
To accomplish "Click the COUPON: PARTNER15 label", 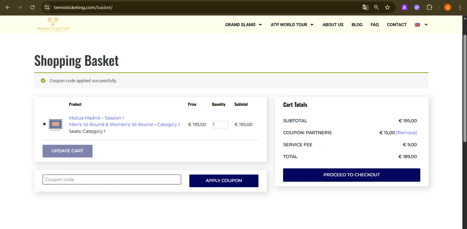I will [307, 133].
